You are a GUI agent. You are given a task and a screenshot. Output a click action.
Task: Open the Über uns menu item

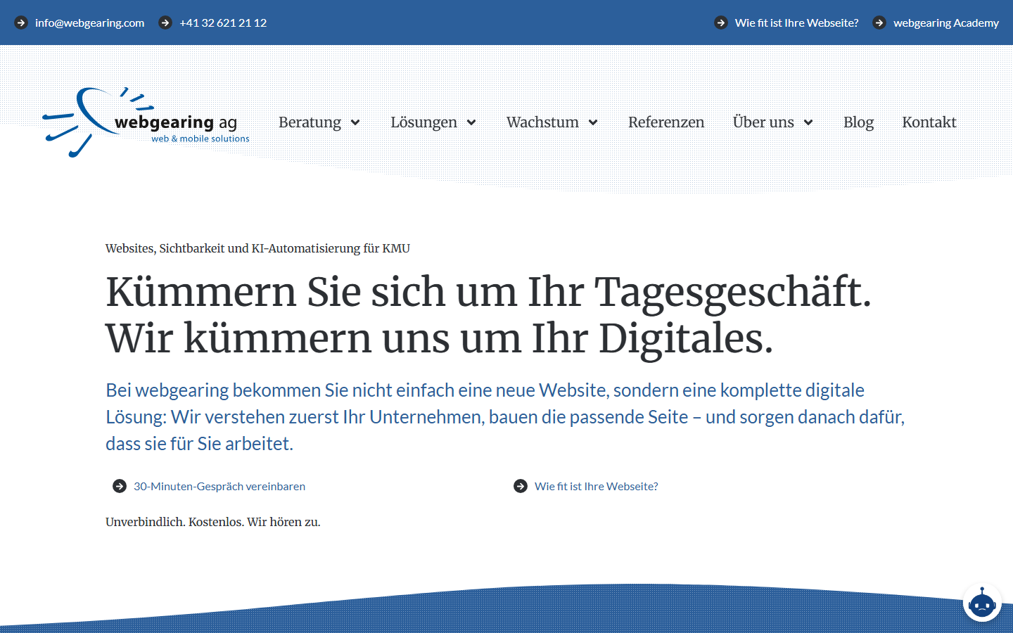tap(763, 122)
